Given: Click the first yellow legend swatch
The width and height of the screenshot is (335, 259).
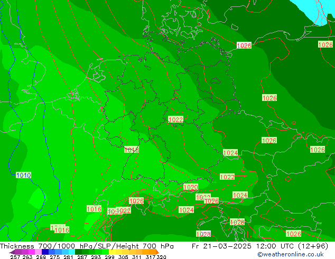Looking at the screenshot, I should click(x=112, y=252).
